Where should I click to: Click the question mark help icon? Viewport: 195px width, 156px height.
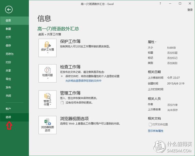click(160, 4)
